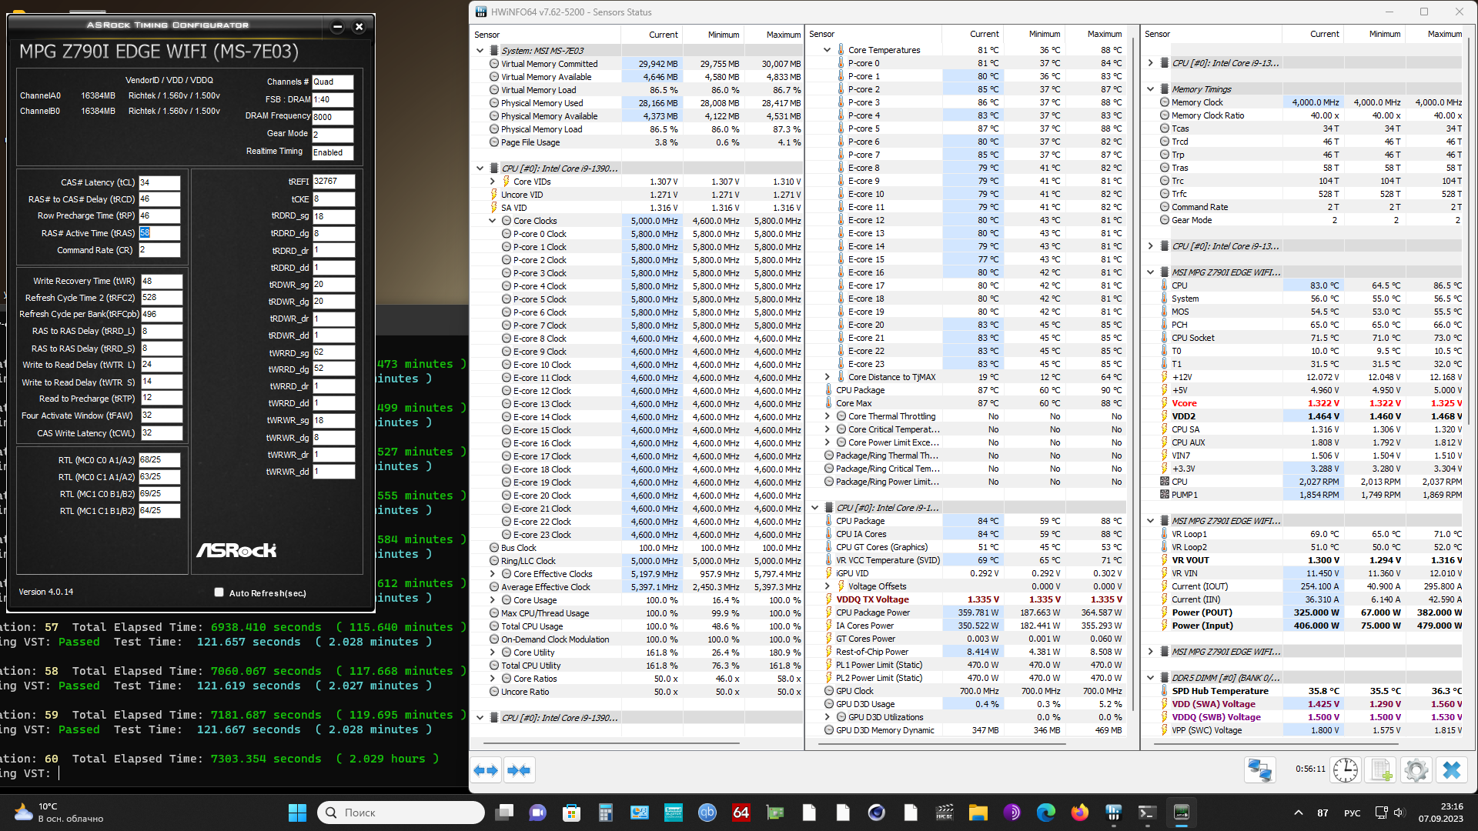Click the blue X close sensors icon
Screen dimensions: 1478x831
[1452, 770]
